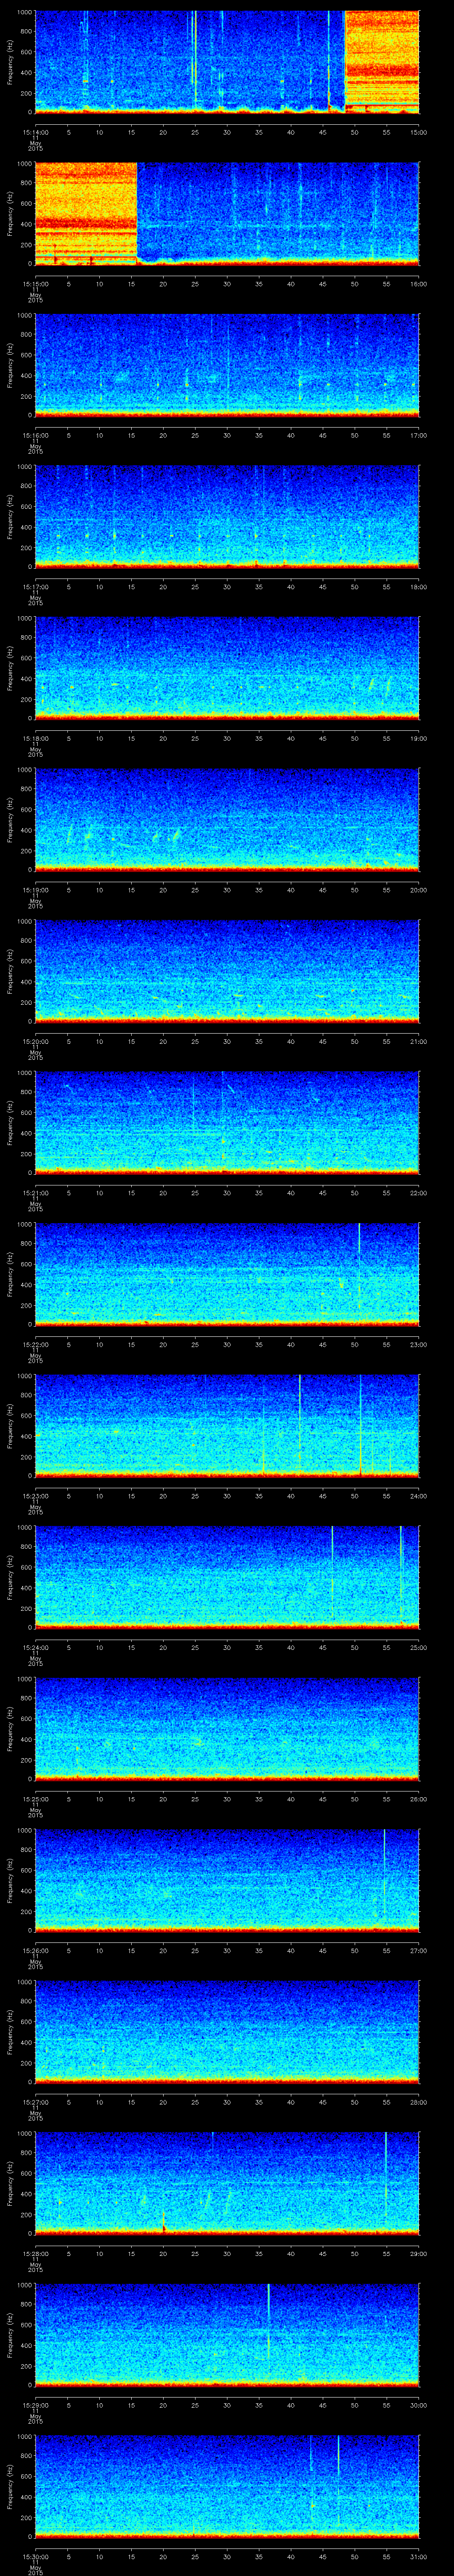
Task: Click the 15:14:00 start time label
Action: tap(35, 132)
